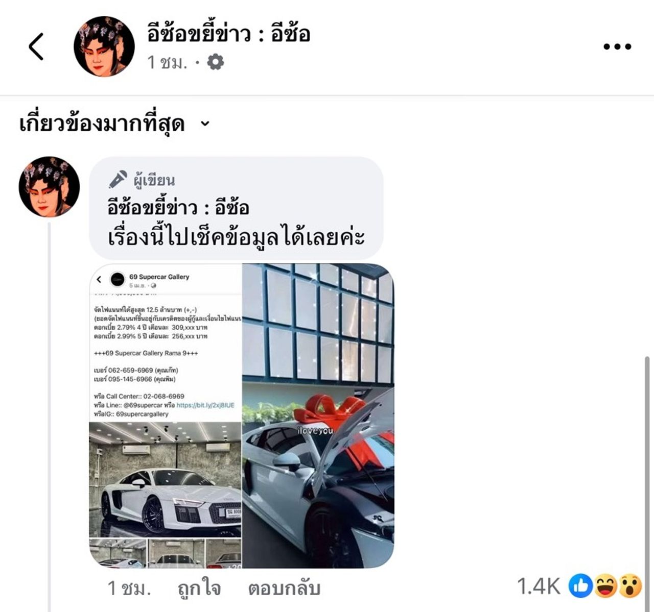View the 1.4K reactions count
Image resolution: width=654 pixels, height=612 pixels.
pos(539,586)
